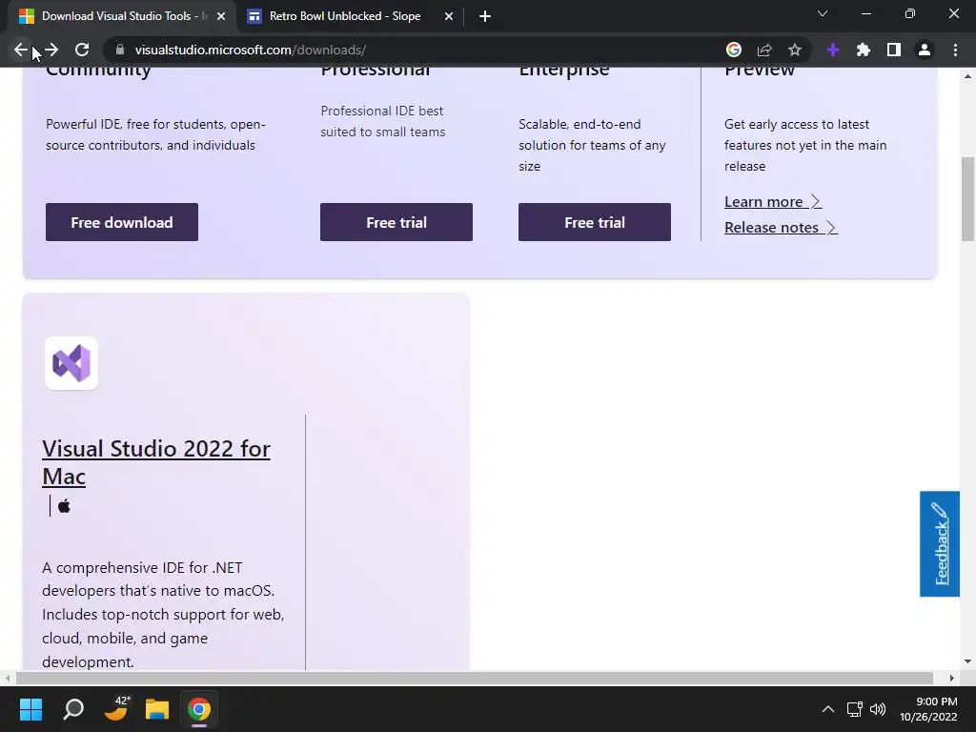This screenshot has width=976, height=732.
Task: Open the Extensions puzzle piece menu
Action: tap(864, 50)
